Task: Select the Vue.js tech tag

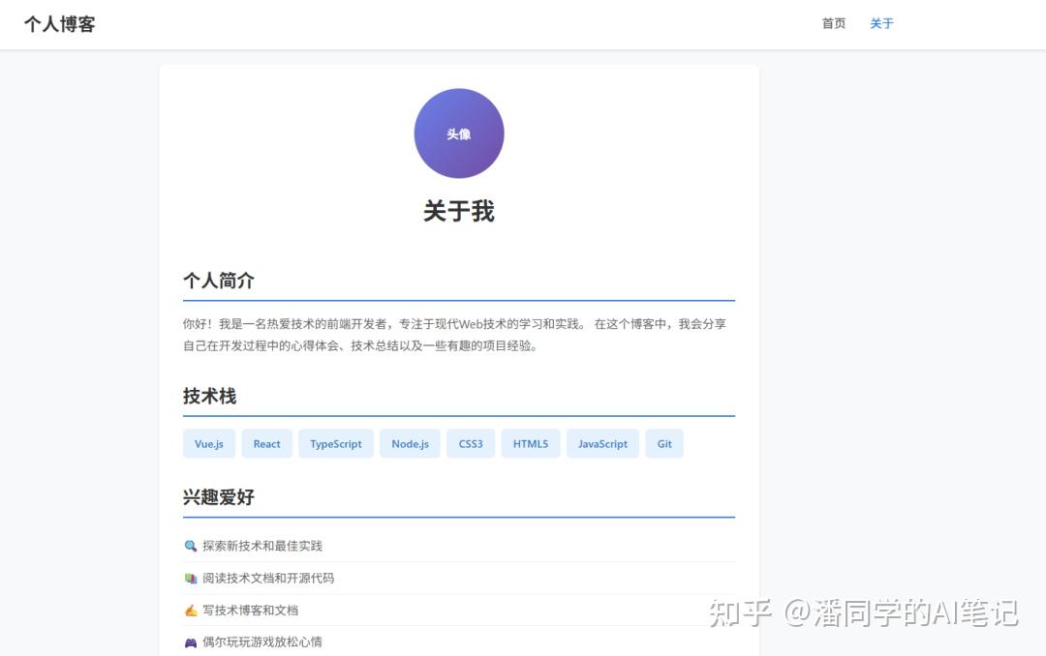Action: coord(209,444)
